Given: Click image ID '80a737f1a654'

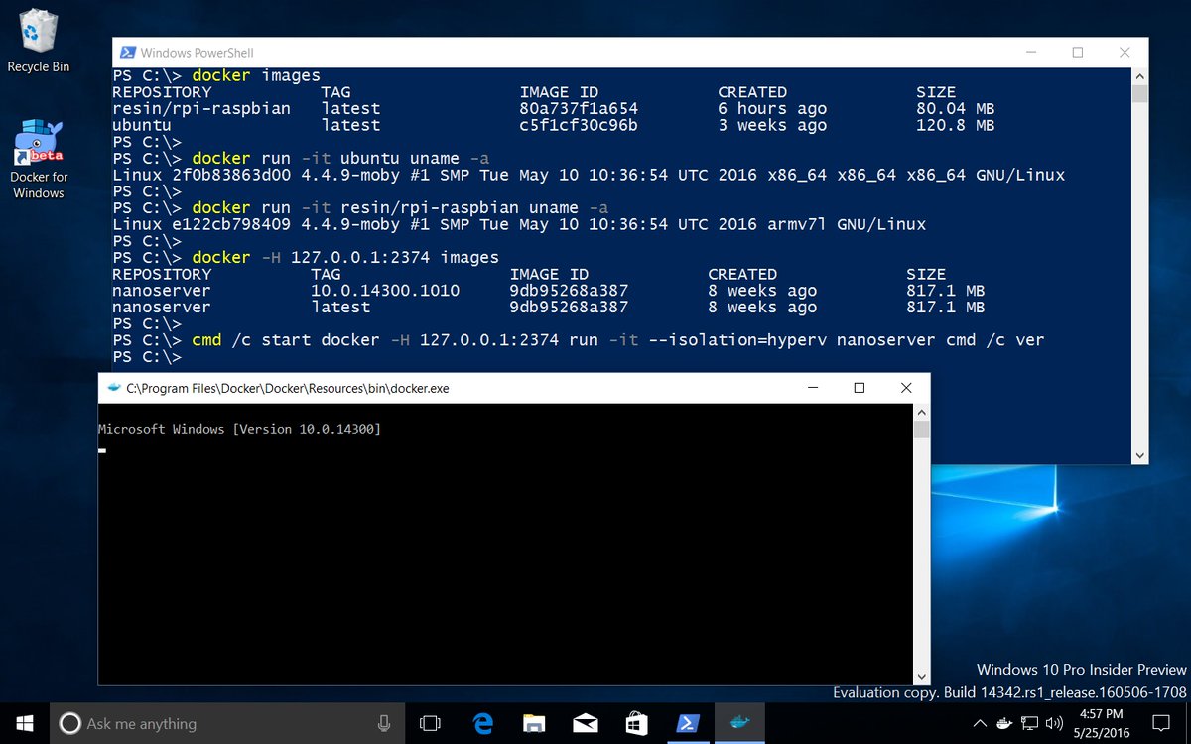Looking at the screenshot, I should 579,109.
